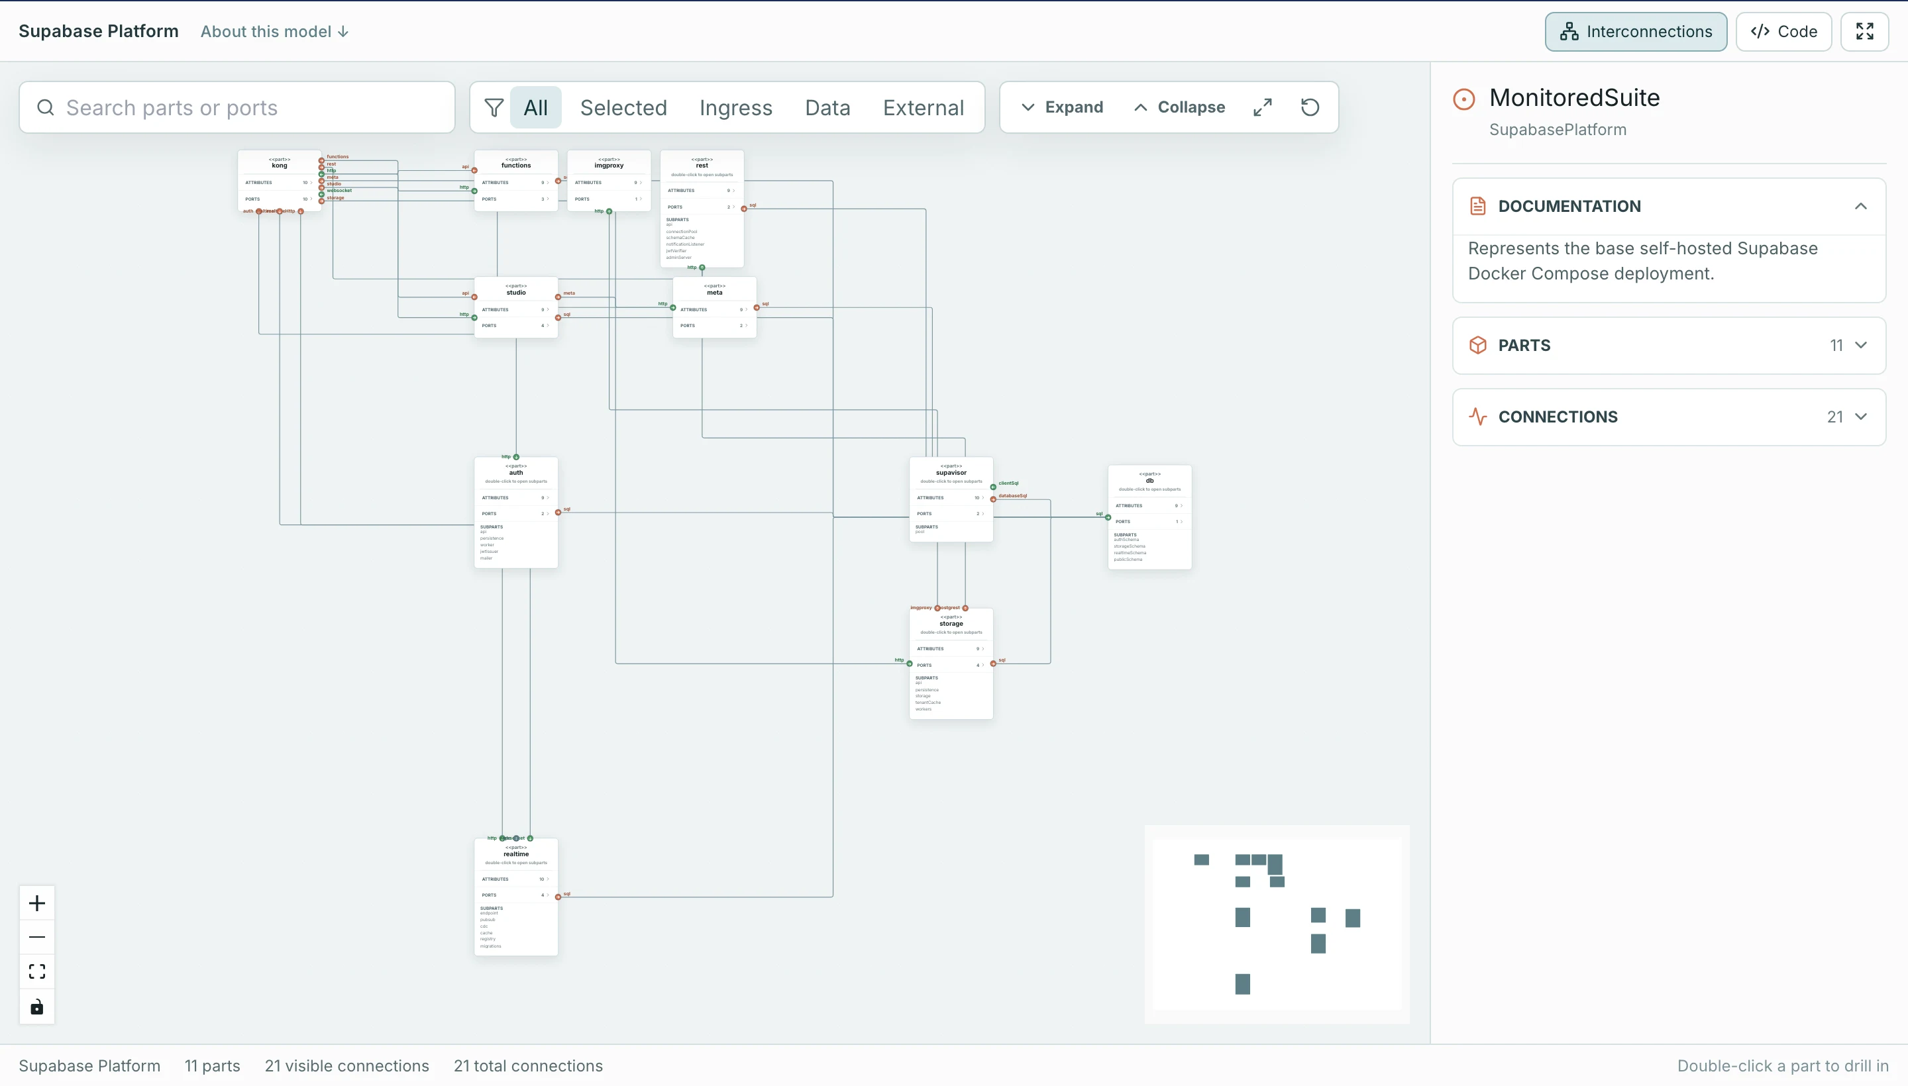Click the http port below imgproxy node
Image resolution: width=1908 pixels, height=1086 pixels.
(x=609, y=212)
